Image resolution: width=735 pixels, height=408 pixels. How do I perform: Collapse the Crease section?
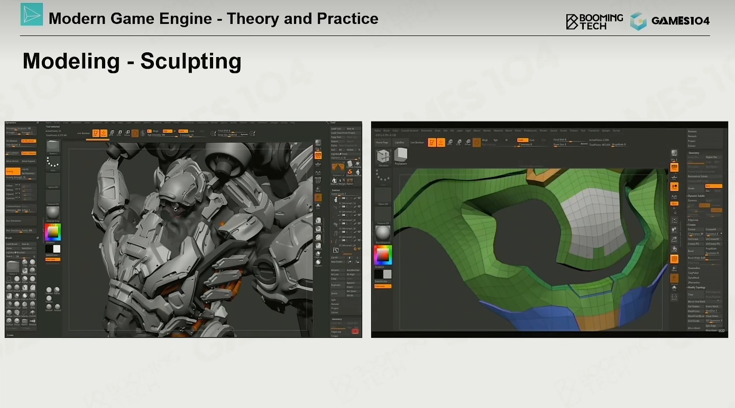pos(692,225)
